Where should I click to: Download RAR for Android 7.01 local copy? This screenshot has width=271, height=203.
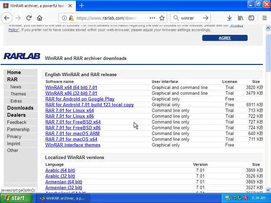(x=89, y=105)
